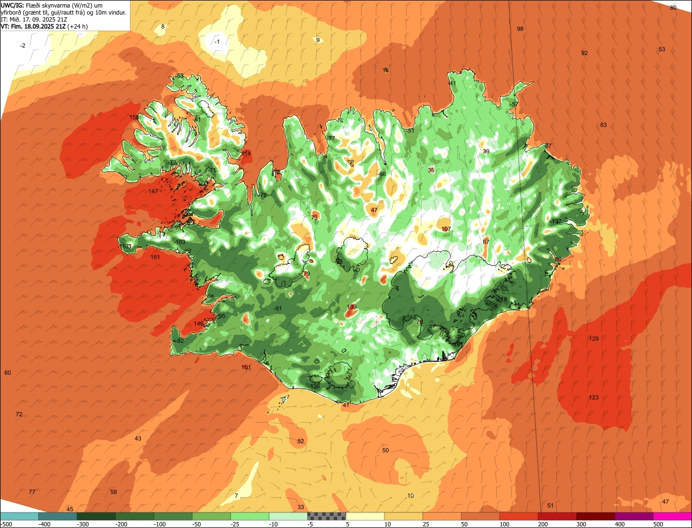This screenshot has height=528, width=692.
Task: Click the map value 136 on the south coast glacier
Action: point(315,386)
